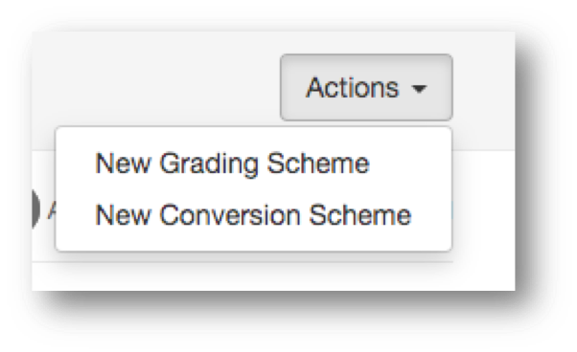
Task: Click the caret arrow beside Actions
Action: click(419, 89)
